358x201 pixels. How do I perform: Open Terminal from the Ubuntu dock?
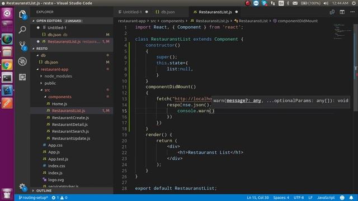7,78
